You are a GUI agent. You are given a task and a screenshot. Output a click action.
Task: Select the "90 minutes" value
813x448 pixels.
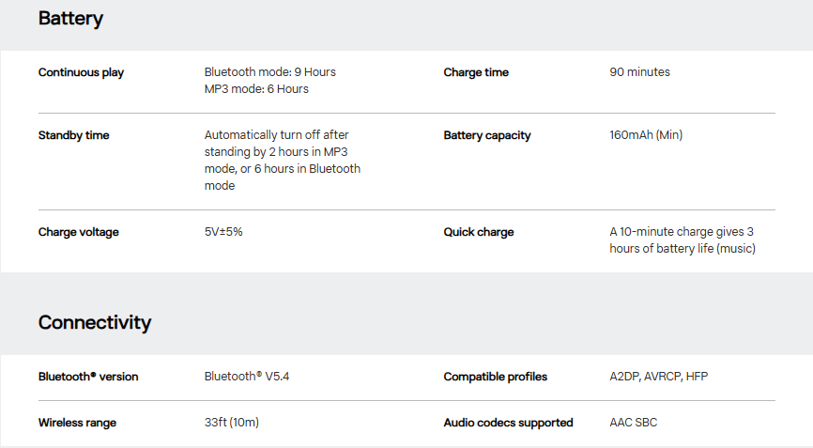pyautogui.click(x=639, y=72)
